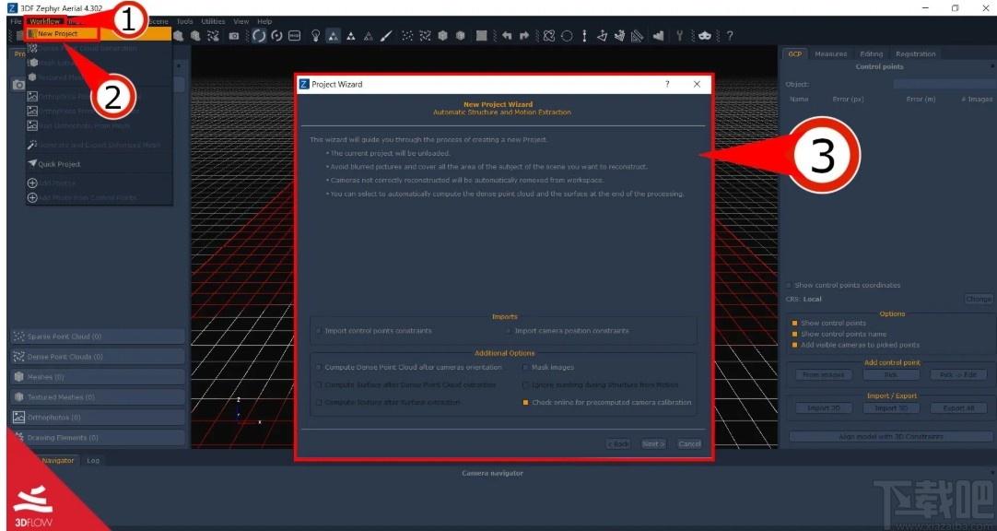997x531 pixels.
Task: Click the Next button in wizard
Action: pos(653,443)
